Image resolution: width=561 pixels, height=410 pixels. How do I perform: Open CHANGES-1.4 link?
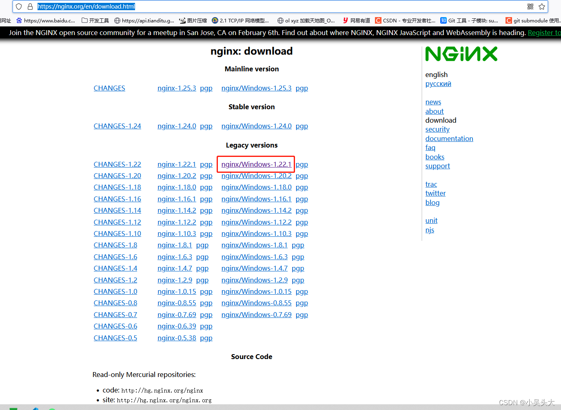115,268
